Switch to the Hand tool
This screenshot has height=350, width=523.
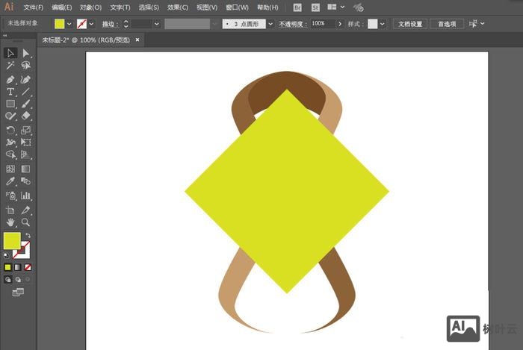pos(10,222)
